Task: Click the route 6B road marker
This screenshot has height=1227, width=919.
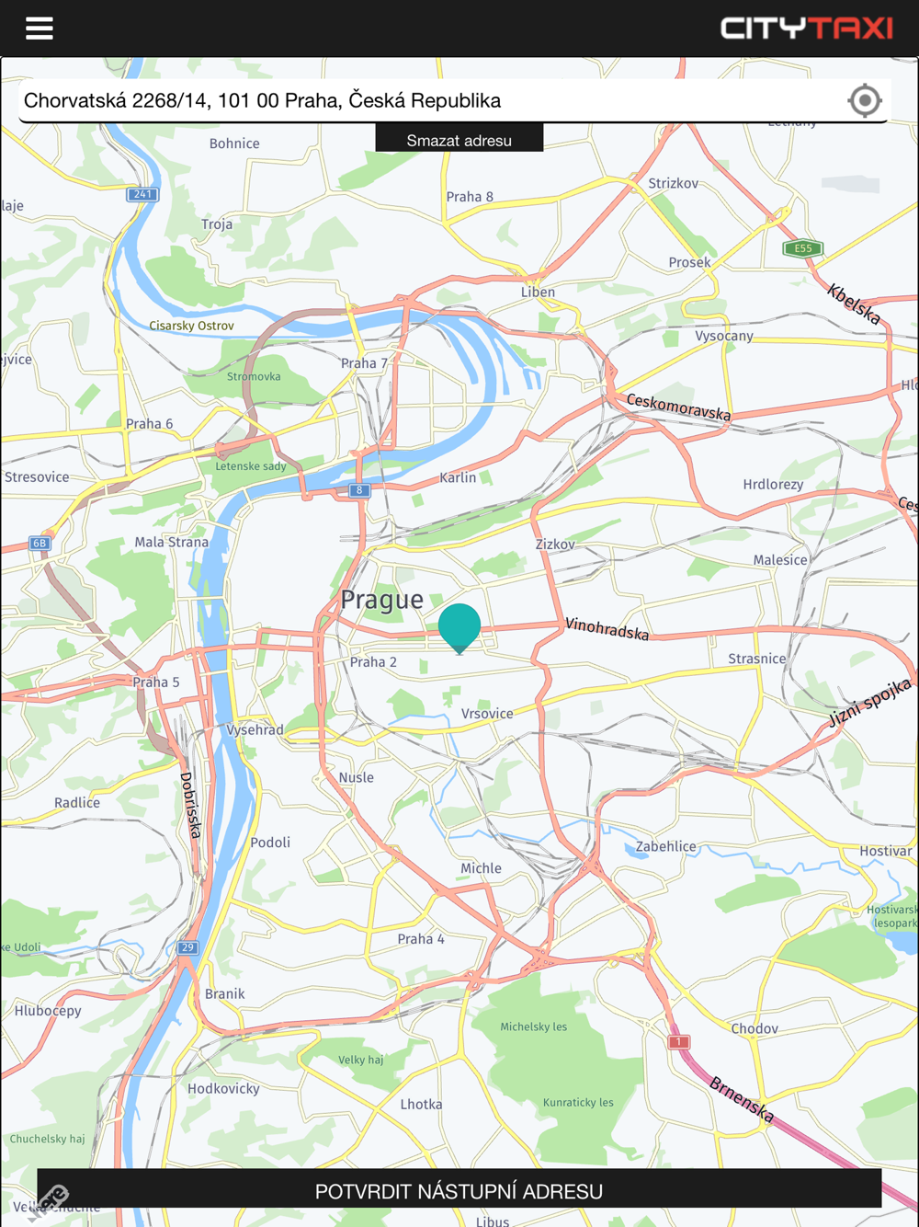Action: point(40,543)
